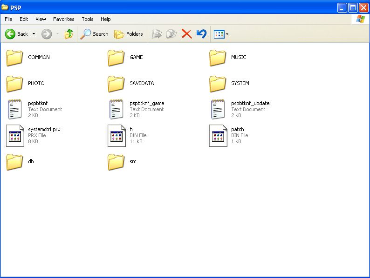Click the green Back arrow button

[x=10, y=34]
